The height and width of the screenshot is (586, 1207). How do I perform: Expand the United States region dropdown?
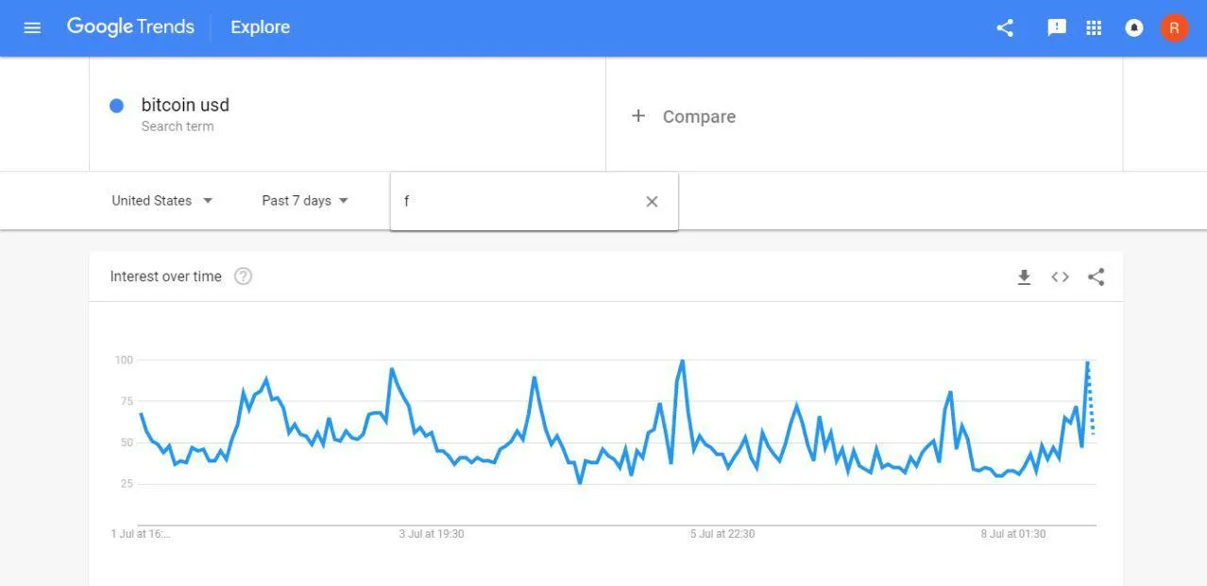(162, 200)
